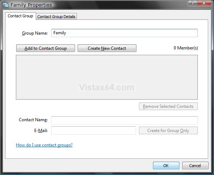Click the 0 Member(s) count label
Image resolution: width=214 pixels, height=175 pixels.
click(x=186, y=48)
